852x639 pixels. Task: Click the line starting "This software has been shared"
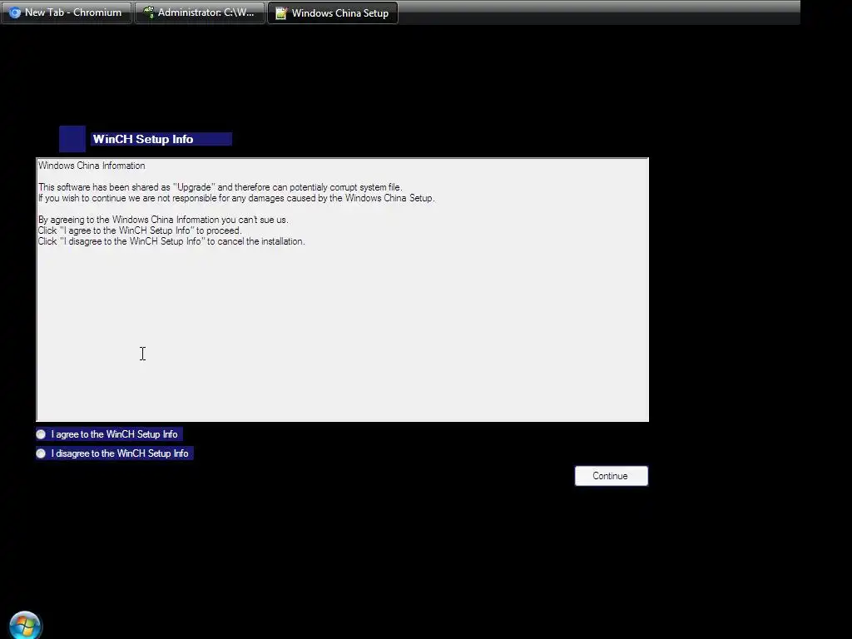click(x=220, y=187)
